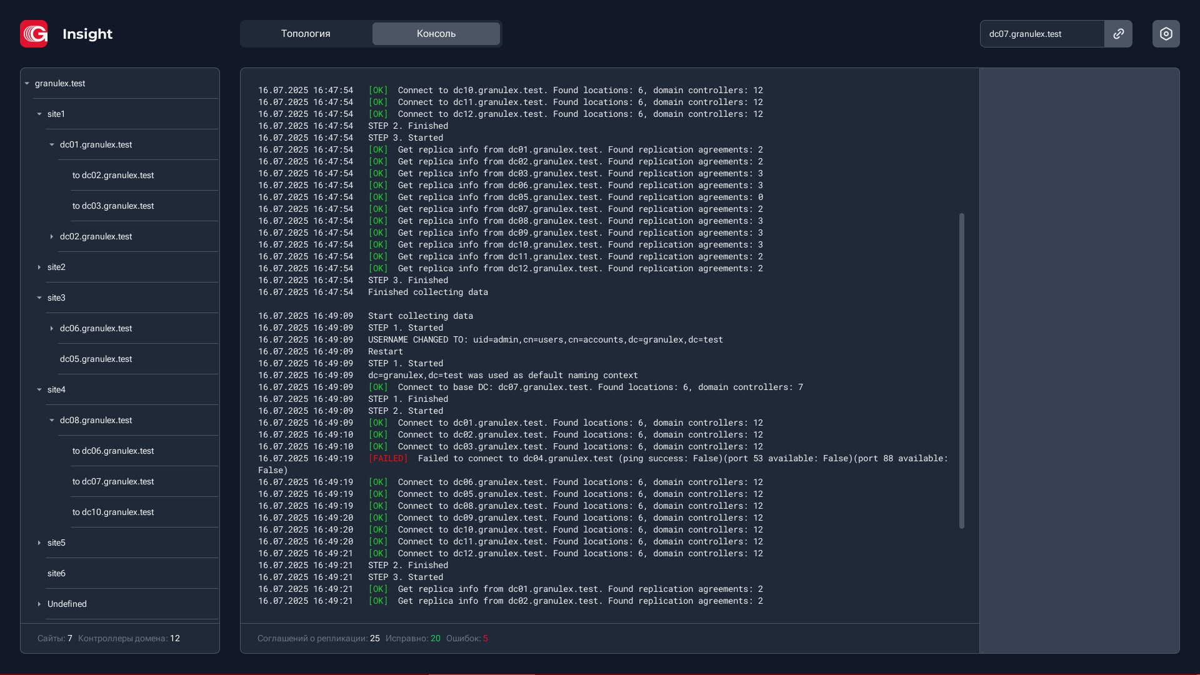Click the link icon next to server field
The height and width of the screenshot is (675, 1200).
tap(1118, 34)
